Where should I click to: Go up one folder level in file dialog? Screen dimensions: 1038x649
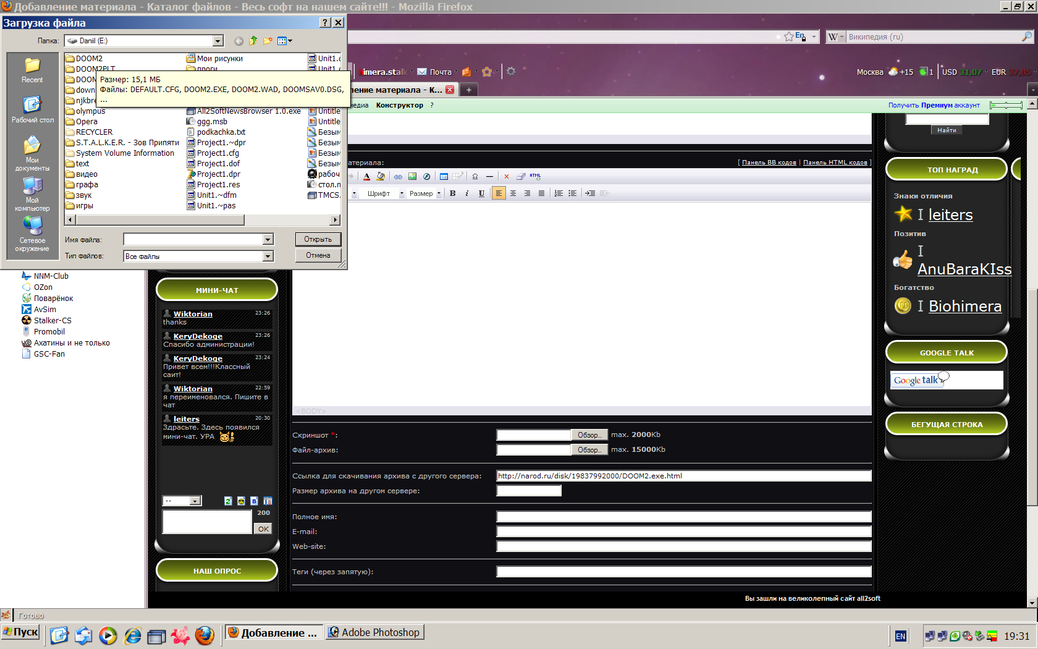pos(253,41)
